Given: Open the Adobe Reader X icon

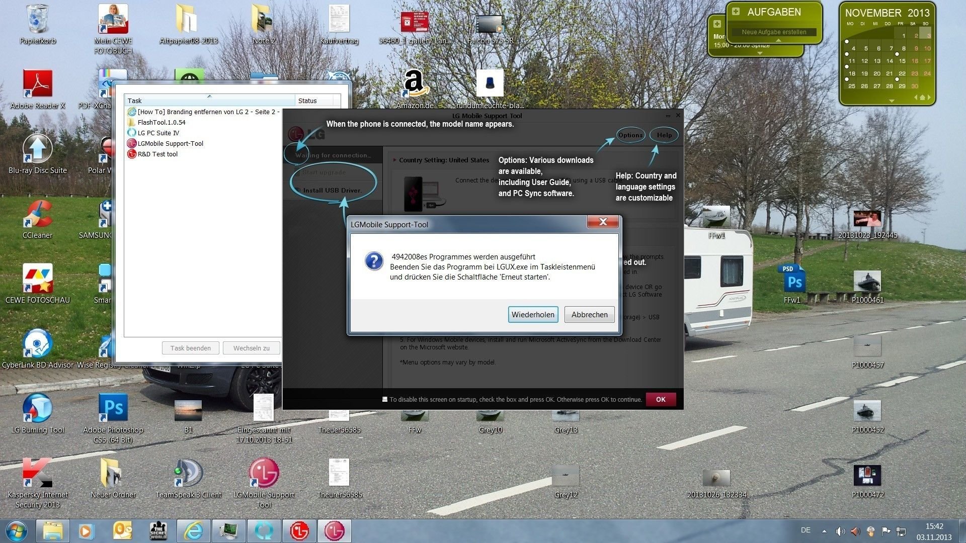Looking at the screenshot, I should click(38, 89).
